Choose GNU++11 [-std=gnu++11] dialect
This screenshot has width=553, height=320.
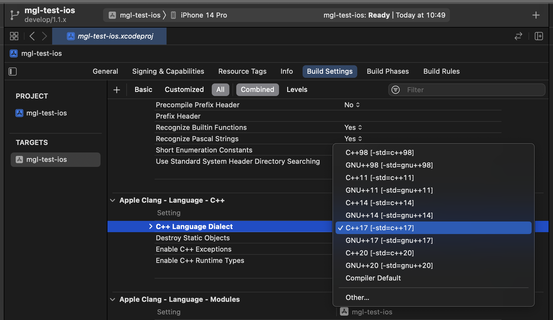click(x=434, y=190)
